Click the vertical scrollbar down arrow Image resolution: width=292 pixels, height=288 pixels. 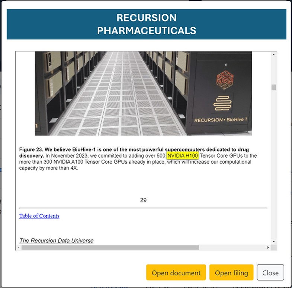point(273,241)
